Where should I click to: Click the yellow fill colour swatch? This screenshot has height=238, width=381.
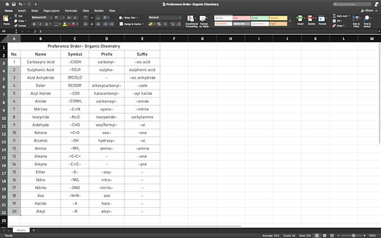point(65,24)
